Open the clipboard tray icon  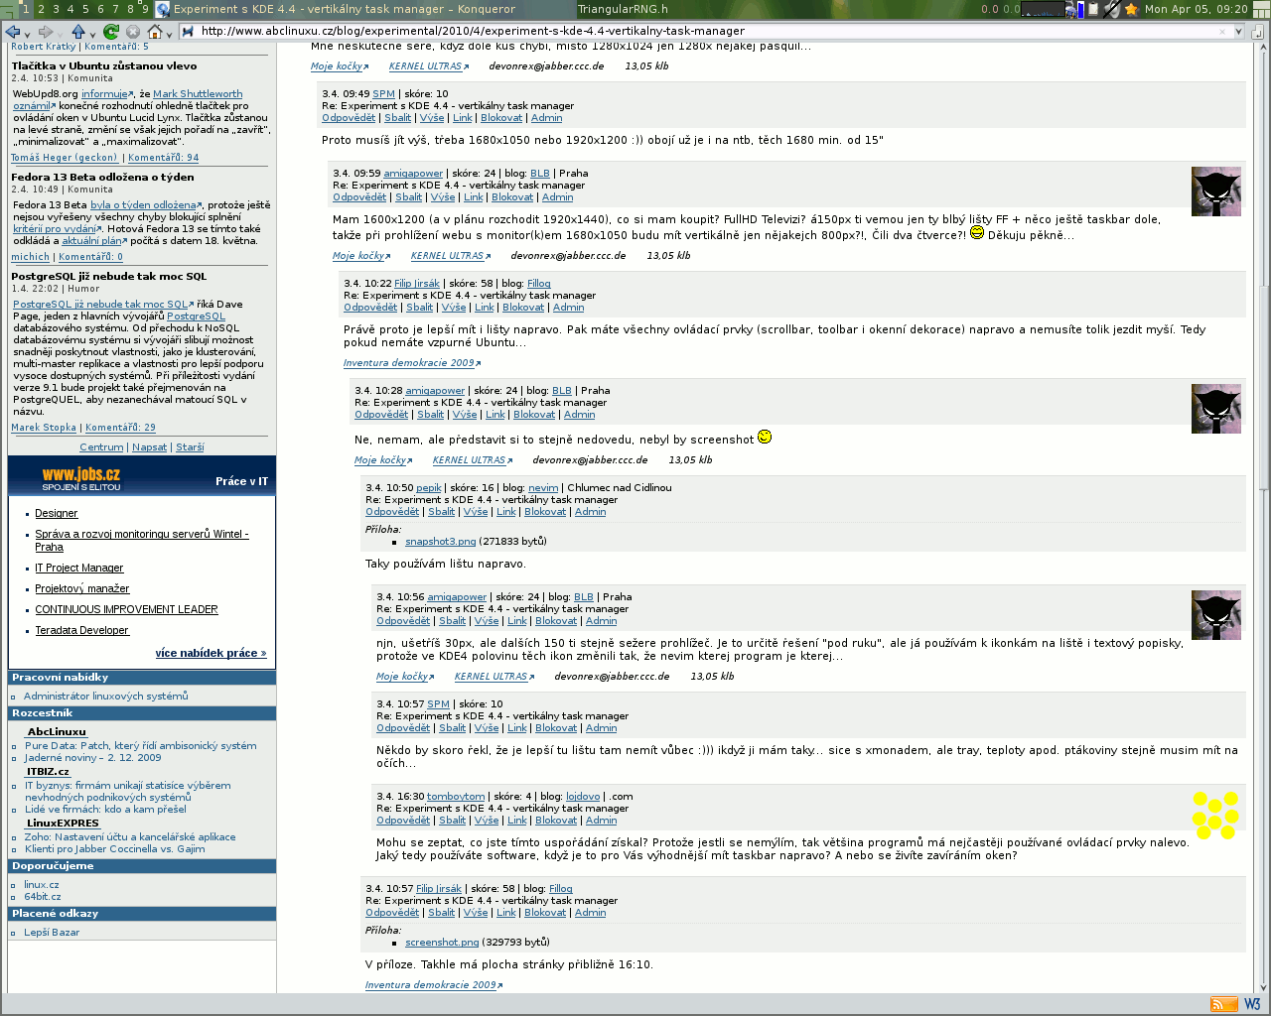[x=1094, y=9]
